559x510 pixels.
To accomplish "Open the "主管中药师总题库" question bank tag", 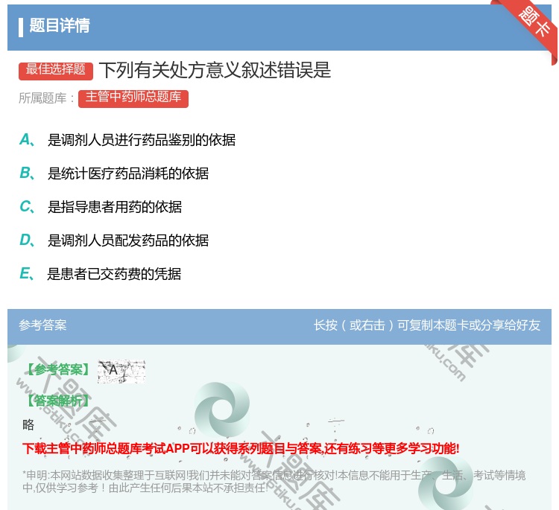I will 133,98.
